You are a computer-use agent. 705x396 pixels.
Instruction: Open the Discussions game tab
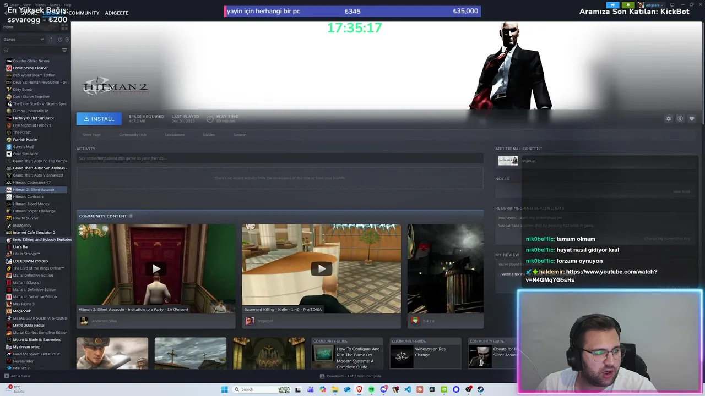click(175, 135)
